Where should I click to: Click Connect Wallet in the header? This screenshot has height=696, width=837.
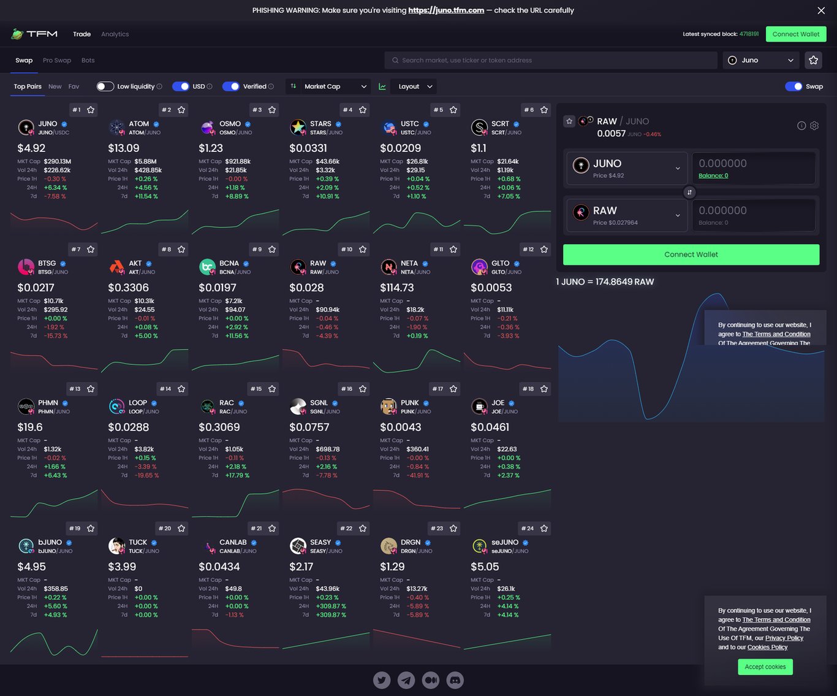click(x=796, y=34)
